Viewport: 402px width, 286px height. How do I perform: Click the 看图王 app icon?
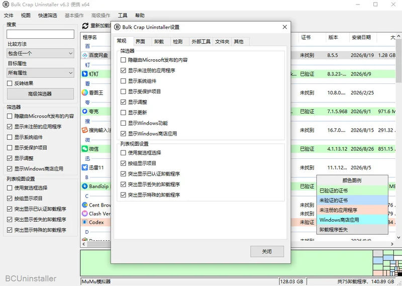click(85, 92)
